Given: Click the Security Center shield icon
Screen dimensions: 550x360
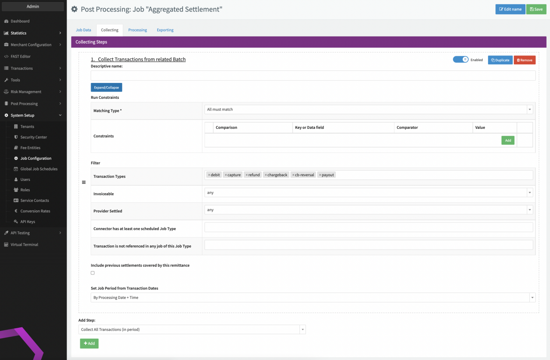Looking at the screenshot, I should click(x=16, y=137).
